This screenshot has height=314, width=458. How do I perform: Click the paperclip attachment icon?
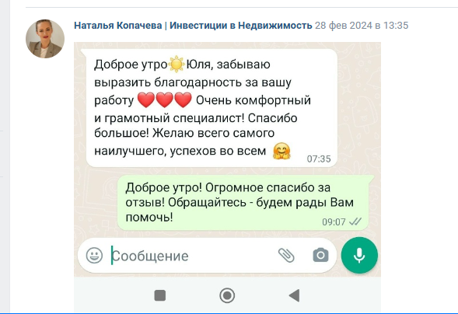(x=286, y=256)
